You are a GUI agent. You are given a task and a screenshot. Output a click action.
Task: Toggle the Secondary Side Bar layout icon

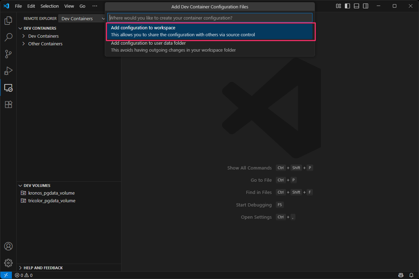[x=366, y=6]
